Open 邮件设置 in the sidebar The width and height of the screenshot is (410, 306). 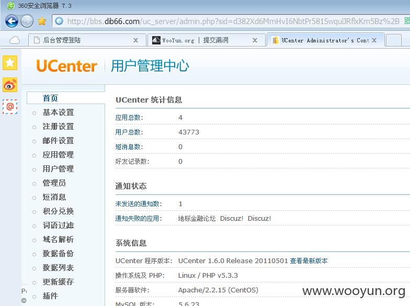[x=58, y=141]
